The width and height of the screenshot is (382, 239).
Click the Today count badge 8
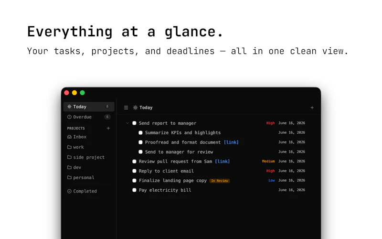pyautogui.click(x=107, y=107)
